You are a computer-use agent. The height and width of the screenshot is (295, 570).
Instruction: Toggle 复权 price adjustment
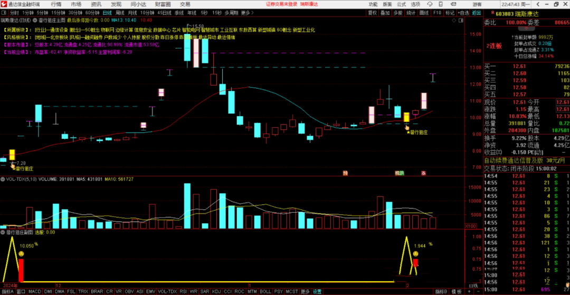point(372,12)
